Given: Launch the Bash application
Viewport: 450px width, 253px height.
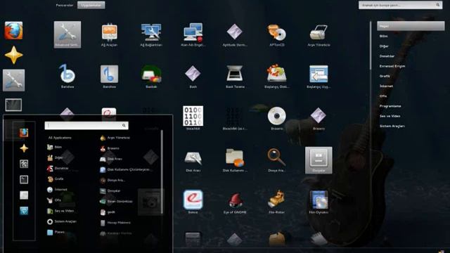Looking at the screenshot, I should 193,77.
